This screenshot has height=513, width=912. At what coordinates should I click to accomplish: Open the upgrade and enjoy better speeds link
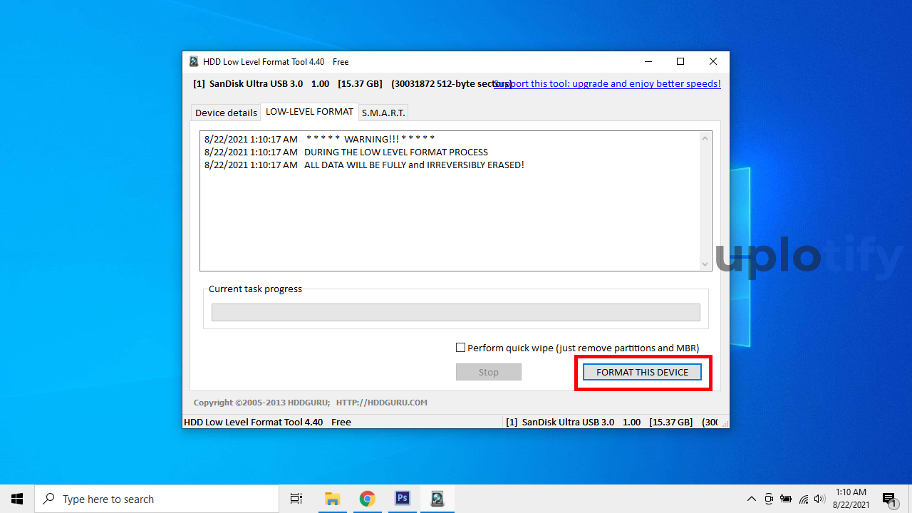[x=607, y=83]
